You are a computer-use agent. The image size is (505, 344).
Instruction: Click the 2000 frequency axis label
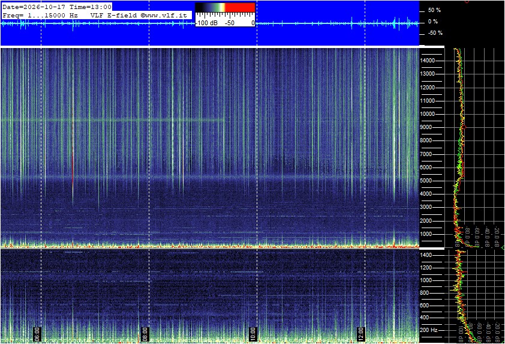point(426,221)
